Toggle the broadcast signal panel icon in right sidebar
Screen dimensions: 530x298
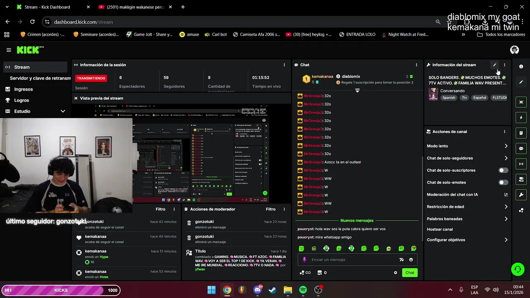click(521, 164)
